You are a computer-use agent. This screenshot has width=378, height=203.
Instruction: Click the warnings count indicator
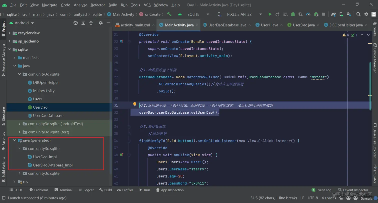tap(345, 35)
